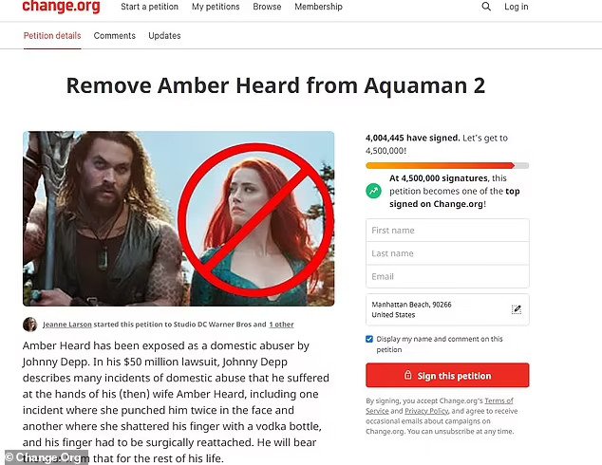Click the green trending arrow icon

pos(373,191)
